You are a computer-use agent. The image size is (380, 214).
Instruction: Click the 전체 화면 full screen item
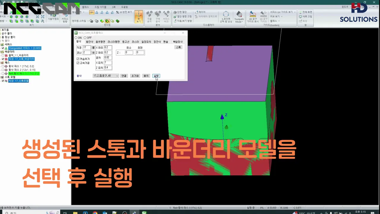click(x=305, y=12)
